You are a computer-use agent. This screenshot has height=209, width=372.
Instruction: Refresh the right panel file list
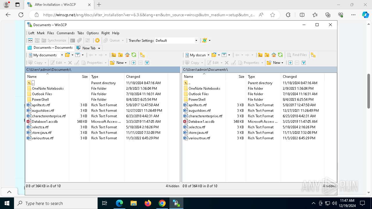pyautogui.click(x=280, y=55)
